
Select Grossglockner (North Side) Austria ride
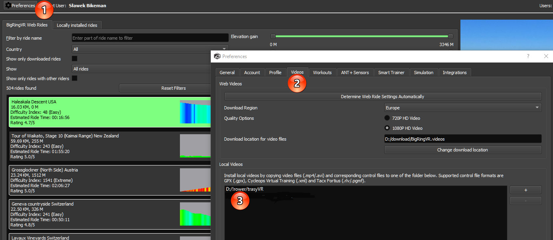(110, 180)
